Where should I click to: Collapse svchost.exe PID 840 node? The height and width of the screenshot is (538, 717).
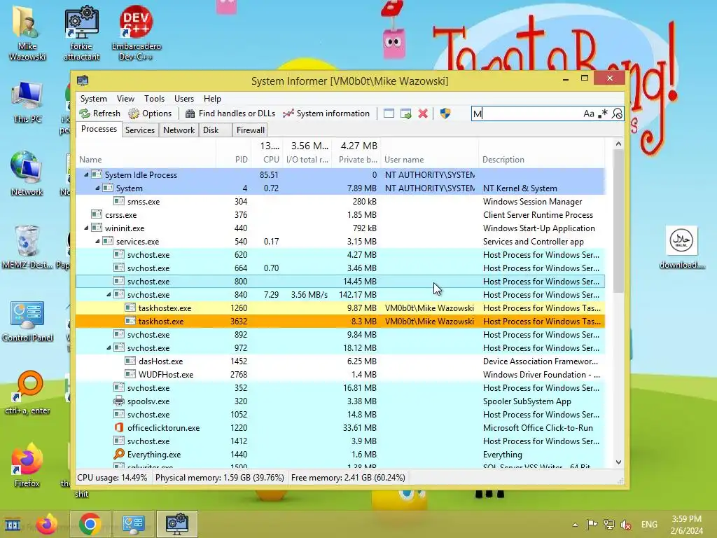(x=109, y=295)
